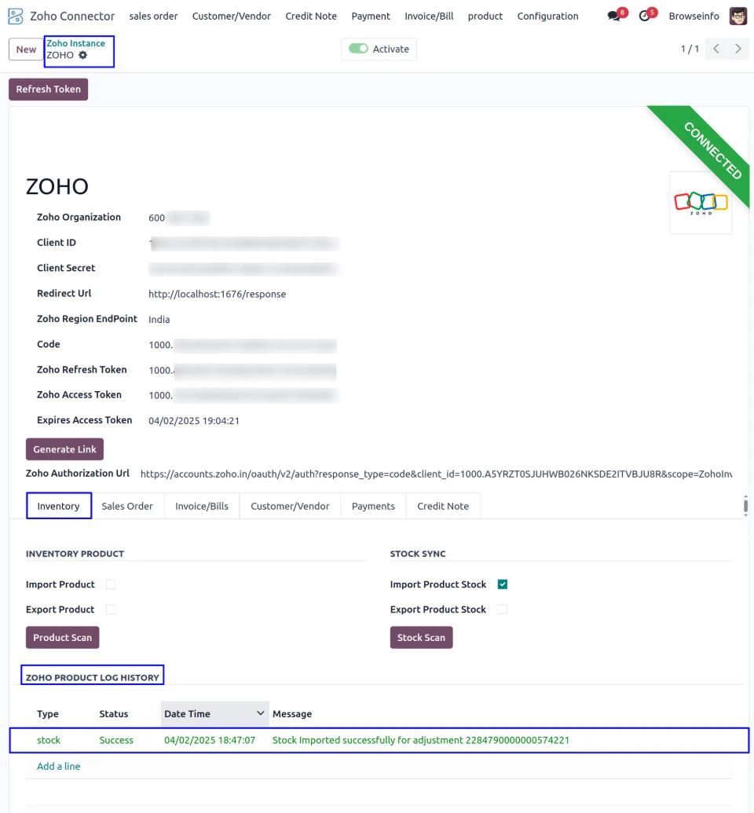Check the Import Product checkbox

(x=111, y=584)
